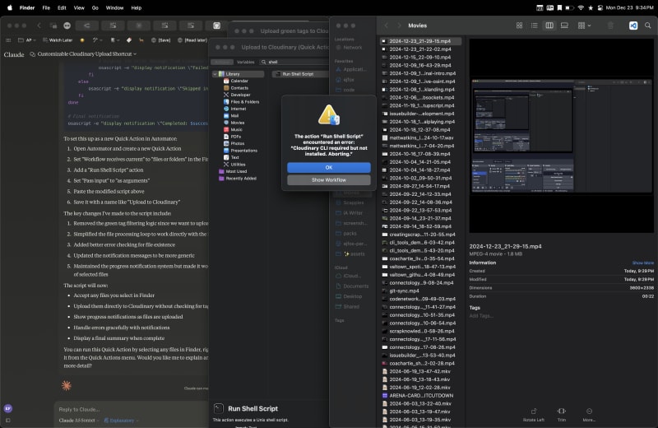Select file 2024-12-23_21-22-02.mp4
The height and width of the screenshot is (428, 658).
[x=420, y=49]
